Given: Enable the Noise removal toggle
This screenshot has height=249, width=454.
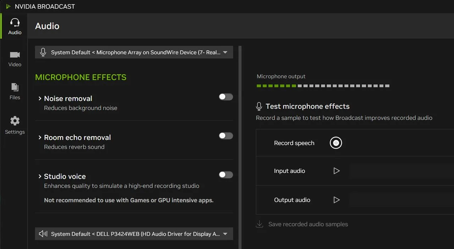Looking at the screenshot, I should click(226, 97).
